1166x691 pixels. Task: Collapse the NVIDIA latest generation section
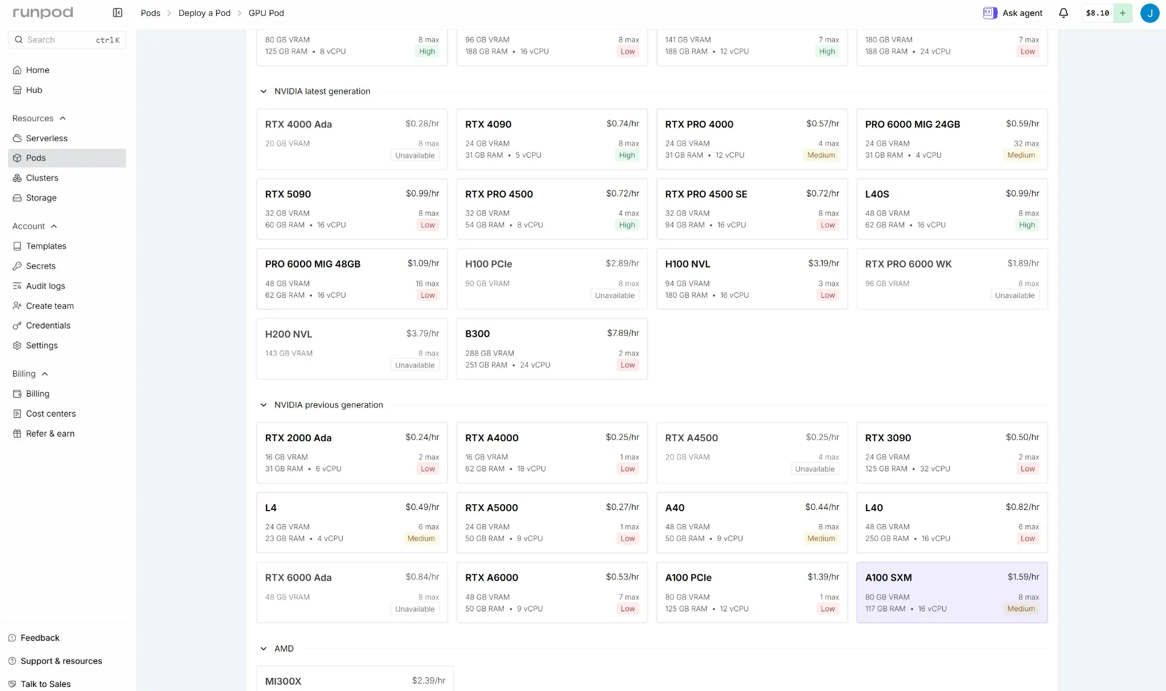click(264, 91)
